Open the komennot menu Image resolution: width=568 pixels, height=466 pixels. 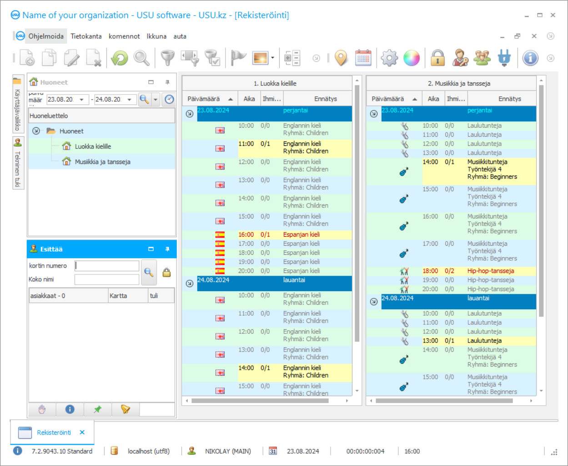[x=124, y=36]
